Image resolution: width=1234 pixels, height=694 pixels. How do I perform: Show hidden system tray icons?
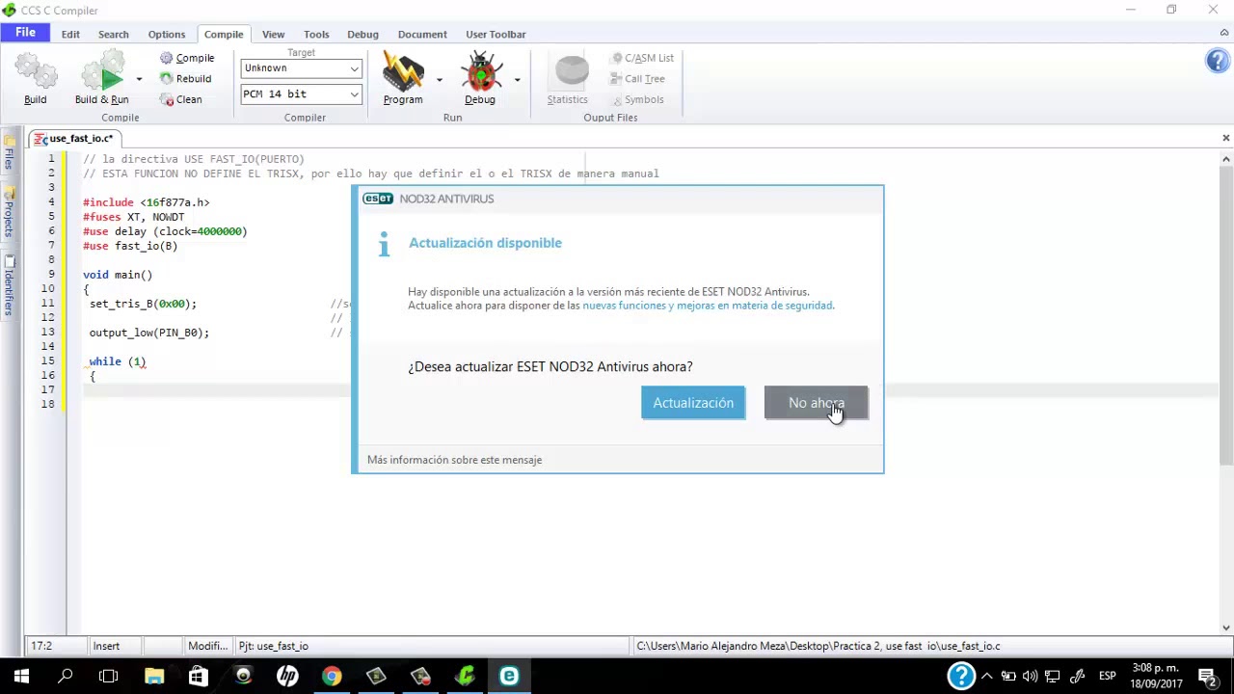tap(986, 676)
